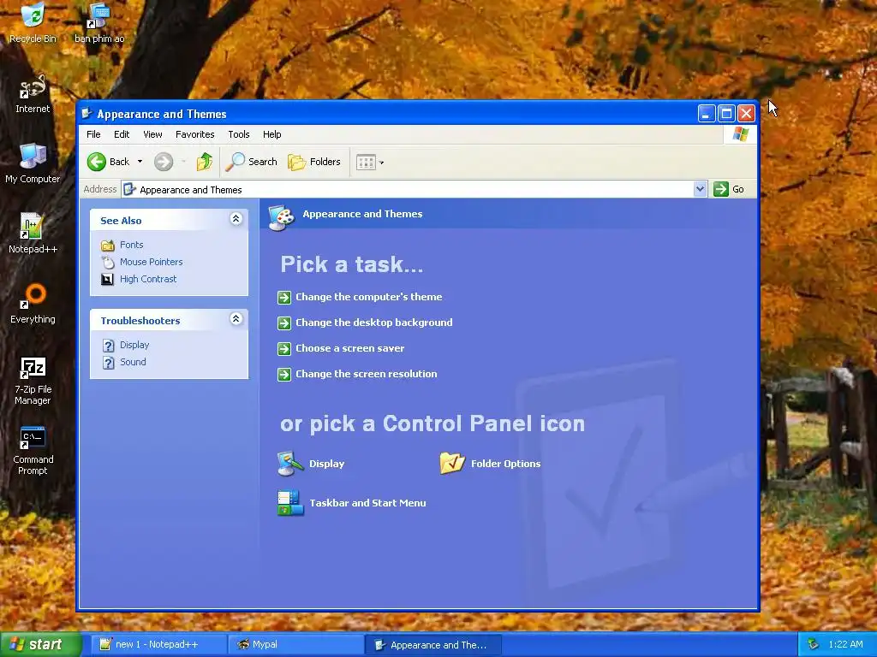
Task: Open the Help menu
Action: (x=271, y=134)
